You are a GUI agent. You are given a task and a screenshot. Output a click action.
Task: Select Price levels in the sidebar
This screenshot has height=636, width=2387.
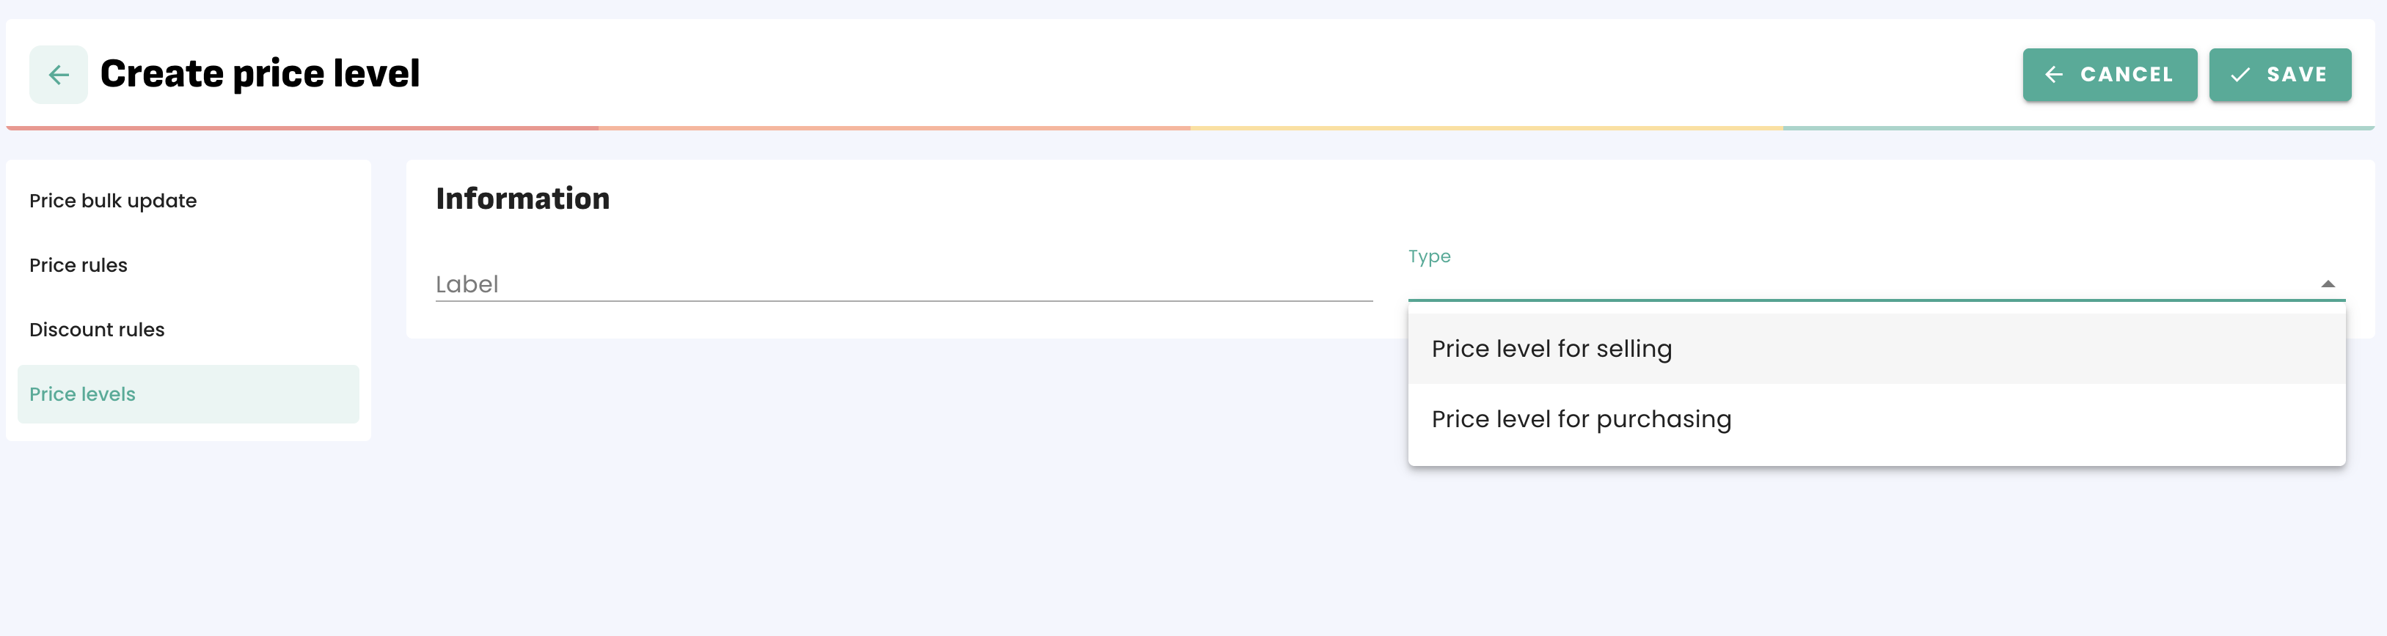82,394
